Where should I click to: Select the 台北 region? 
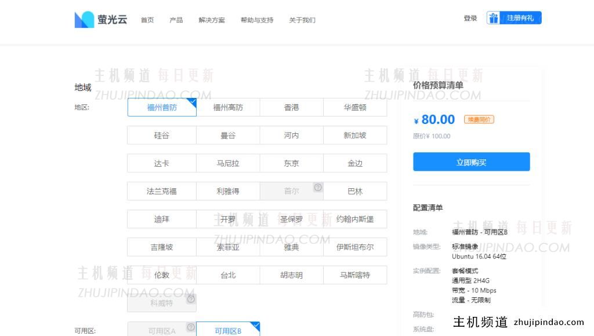click(228, 275)
